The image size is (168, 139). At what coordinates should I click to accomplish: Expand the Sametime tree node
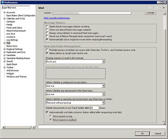pyautogui.click(x=5, y=55)
